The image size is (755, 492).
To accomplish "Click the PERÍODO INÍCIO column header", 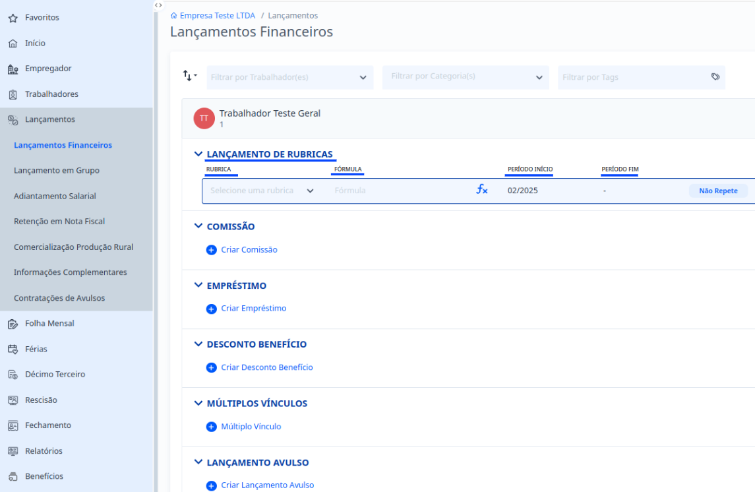I will coord(530,169).
